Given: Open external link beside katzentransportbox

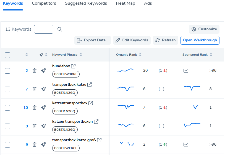Looking at the screenshot, I should 91,103.
